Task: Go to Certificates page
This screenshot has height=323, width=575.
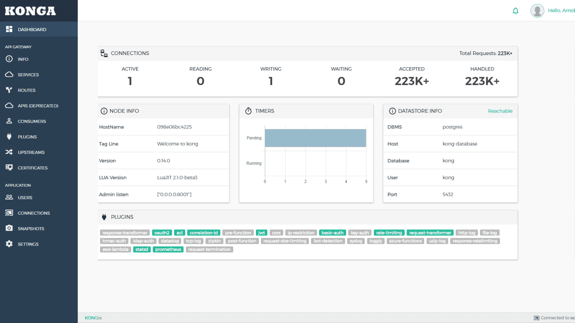Action: click(39, 168)
